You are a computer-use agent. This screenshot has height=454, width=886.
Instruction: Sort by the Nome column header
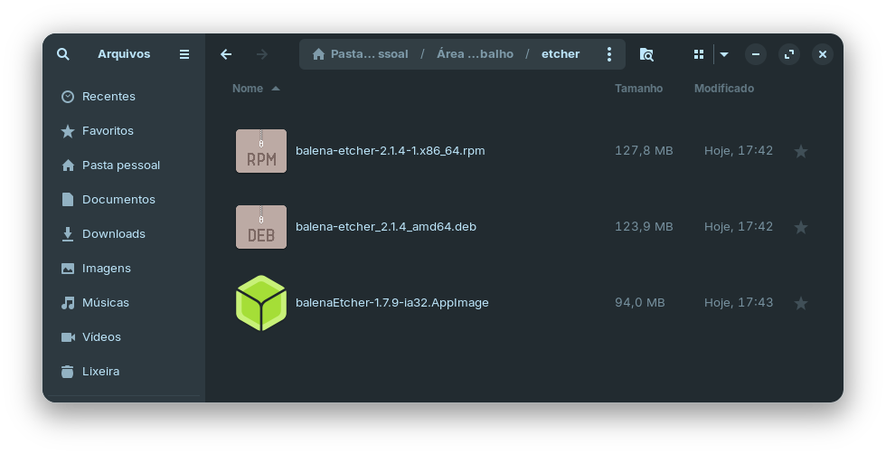248,89
